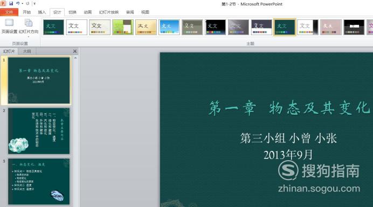The image size is (373, 207).
Task: Click the Undo arrow icon
Action: point(18,4)
